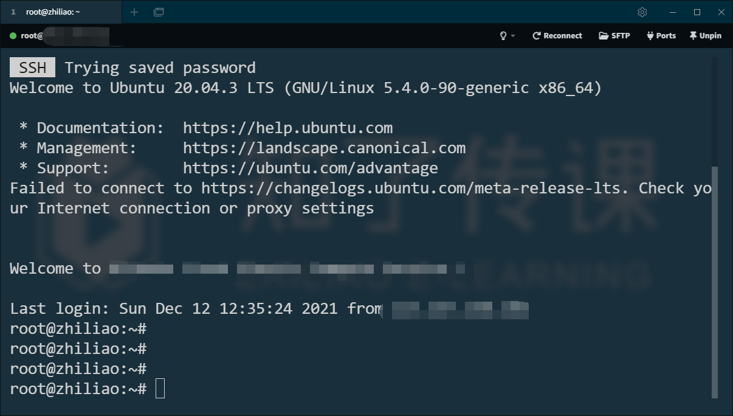The width and height of the screenshot is (733, 416).
Task: Open a new terminal tab
Action: (x=134, y=12)
